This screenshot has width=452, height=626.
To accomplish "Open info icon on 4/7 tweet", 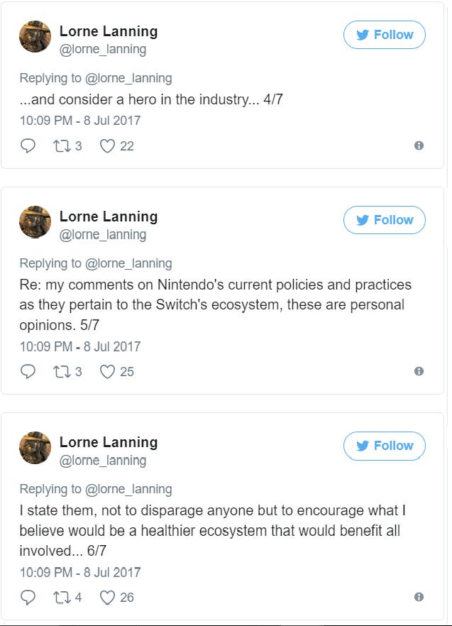I will pyautogui.click(x=419, y=145).
